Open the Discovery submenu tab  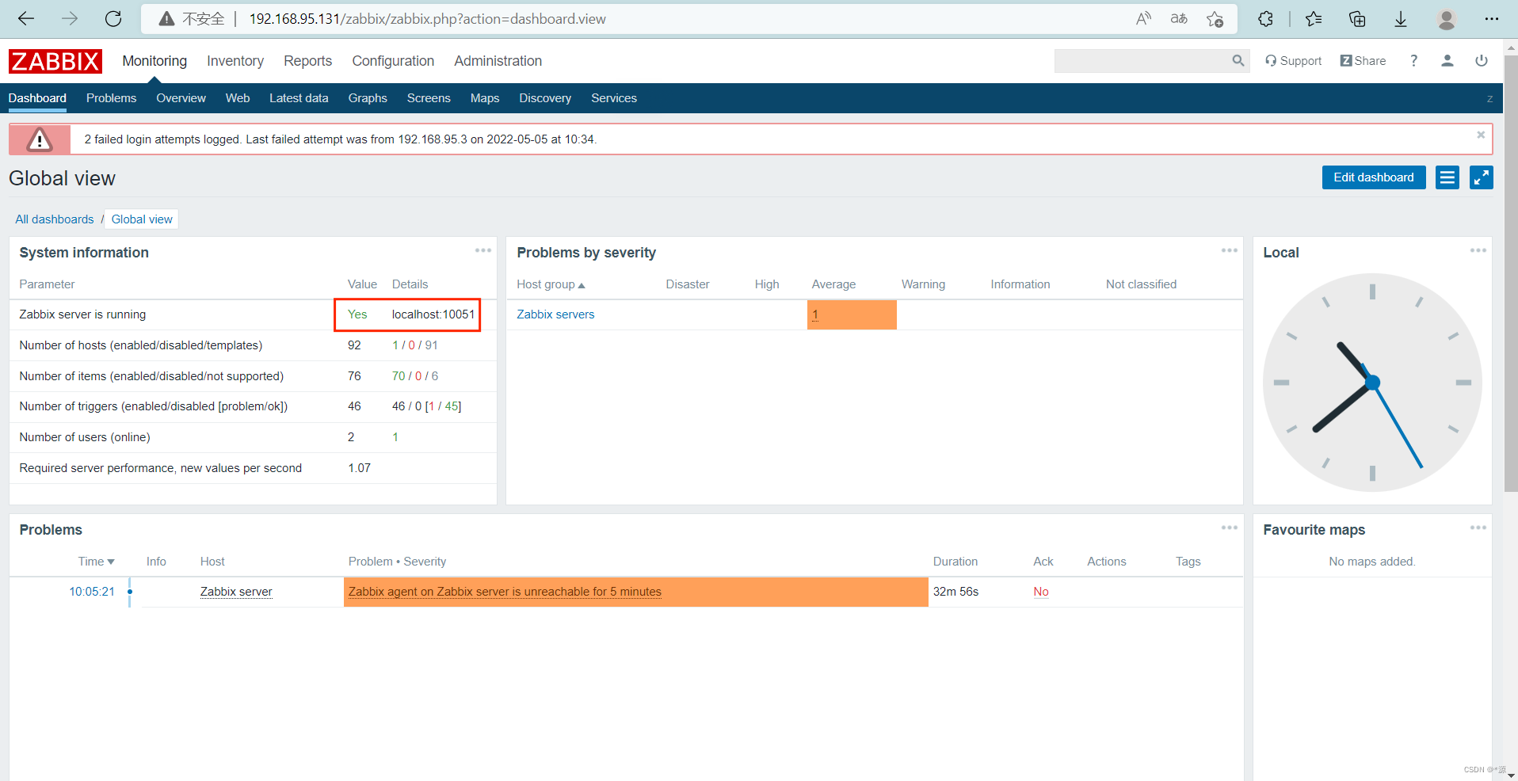(545, 98)
